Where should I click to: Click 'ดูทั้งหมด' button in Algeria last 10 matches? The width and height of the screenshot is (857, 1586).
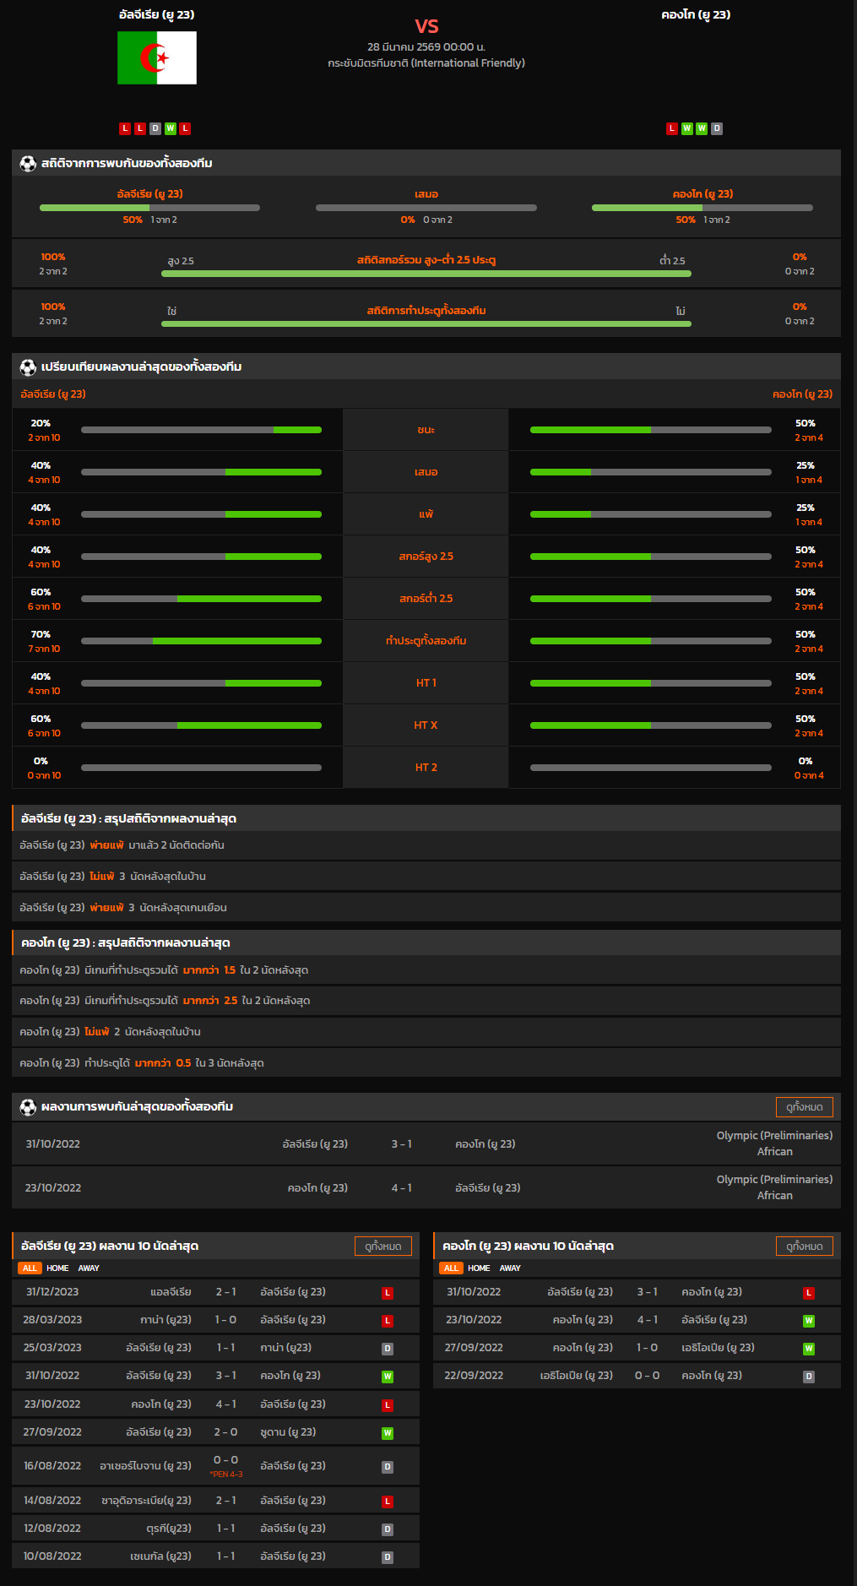tap(382, 1246)
